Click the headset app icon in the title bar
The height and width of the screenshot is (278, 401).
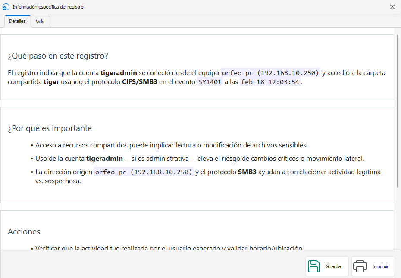[6, 7]
